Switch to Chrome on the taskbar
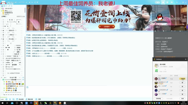 coord(36,103)
